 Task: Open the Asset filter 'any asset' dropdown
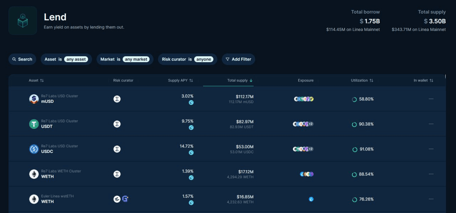(76, 59)
